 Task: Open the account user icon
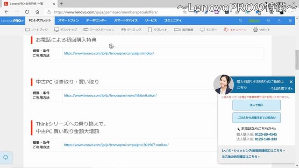[x=279, y=21]
